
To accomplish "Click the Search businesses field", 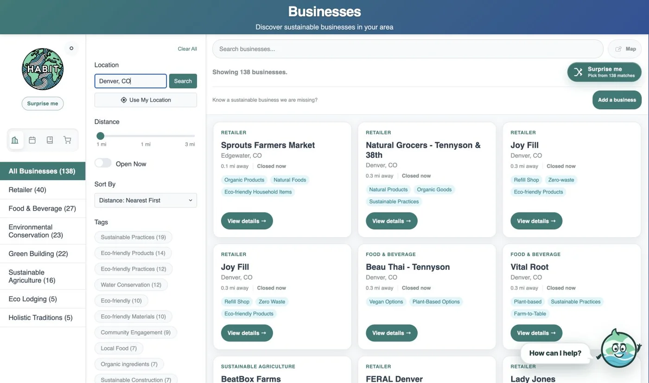I will 408,49.
